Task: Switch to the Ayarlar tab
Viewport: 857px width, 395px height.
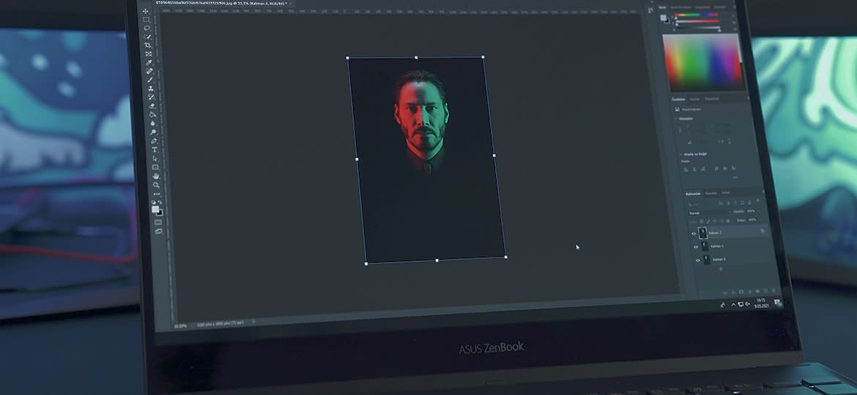Action: pyautogui.click(x=694, y=99)
